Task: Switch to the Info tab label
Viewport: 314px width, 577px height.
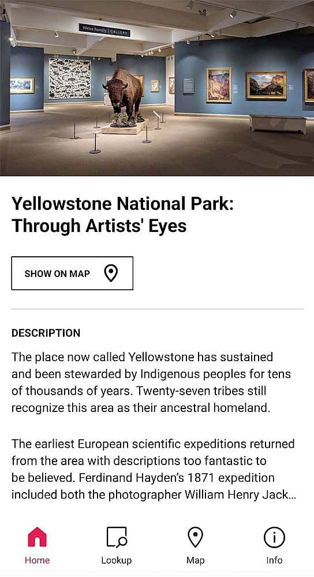Action: point(274,560)
